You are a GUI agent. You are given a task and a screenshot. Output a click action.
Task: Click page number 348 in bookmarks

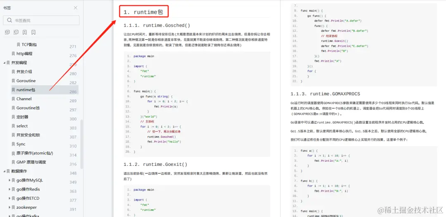[x=73, y=174]
